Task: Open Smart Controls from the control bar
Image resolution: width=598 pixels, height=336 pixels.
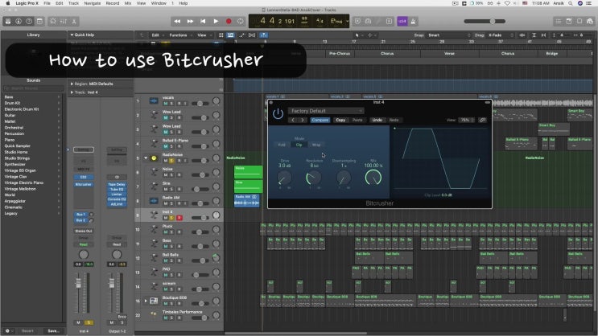Action: pos(53,22)
